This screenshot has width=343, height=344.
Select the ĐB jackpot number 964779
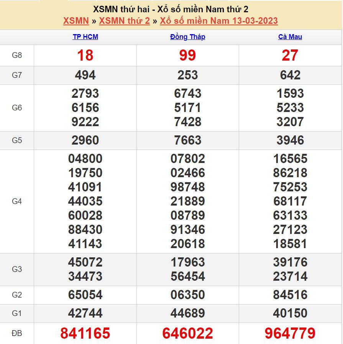coord(290,333)
